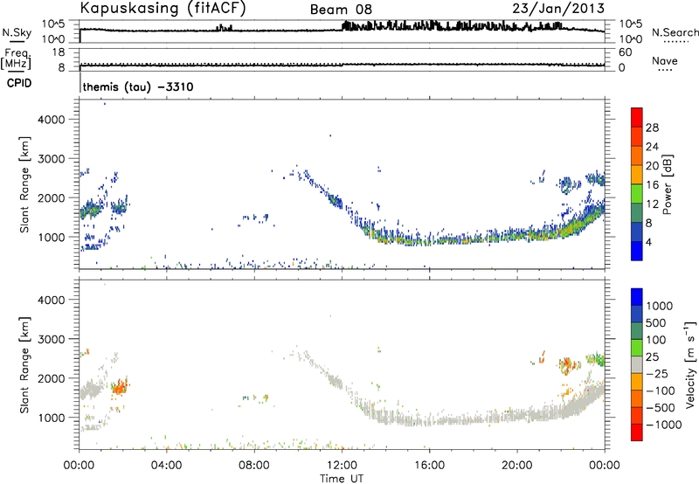The image size is (699, 484).
Task: Click the green velocity patch at upper right near 00:00
Action: click(596, 358)
